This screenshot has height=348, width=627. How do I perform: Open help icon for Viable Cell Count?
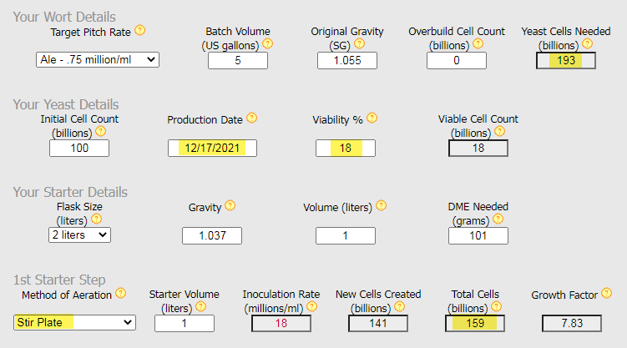(x=499, y=131)
